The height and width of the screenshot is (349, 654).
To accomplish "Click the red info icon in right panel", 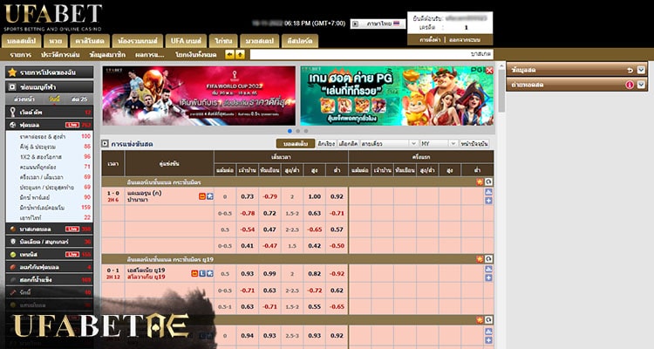I will tap(630, 85).
